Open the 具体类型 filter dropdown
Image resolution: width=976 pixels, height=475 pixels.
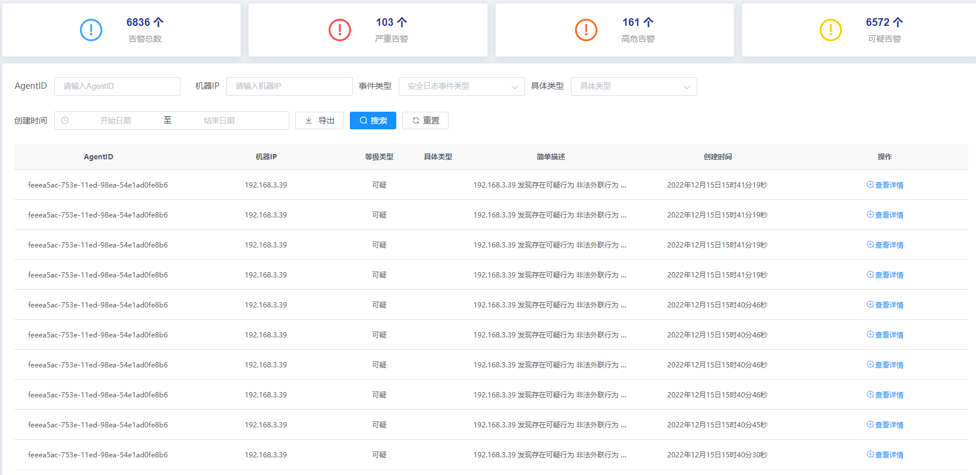click(x=634, y=86)
